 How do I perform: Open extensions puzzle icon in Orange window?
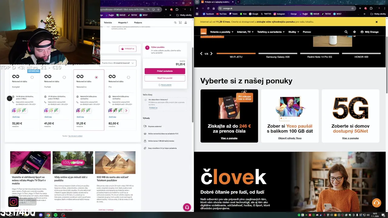click(371, 8)
